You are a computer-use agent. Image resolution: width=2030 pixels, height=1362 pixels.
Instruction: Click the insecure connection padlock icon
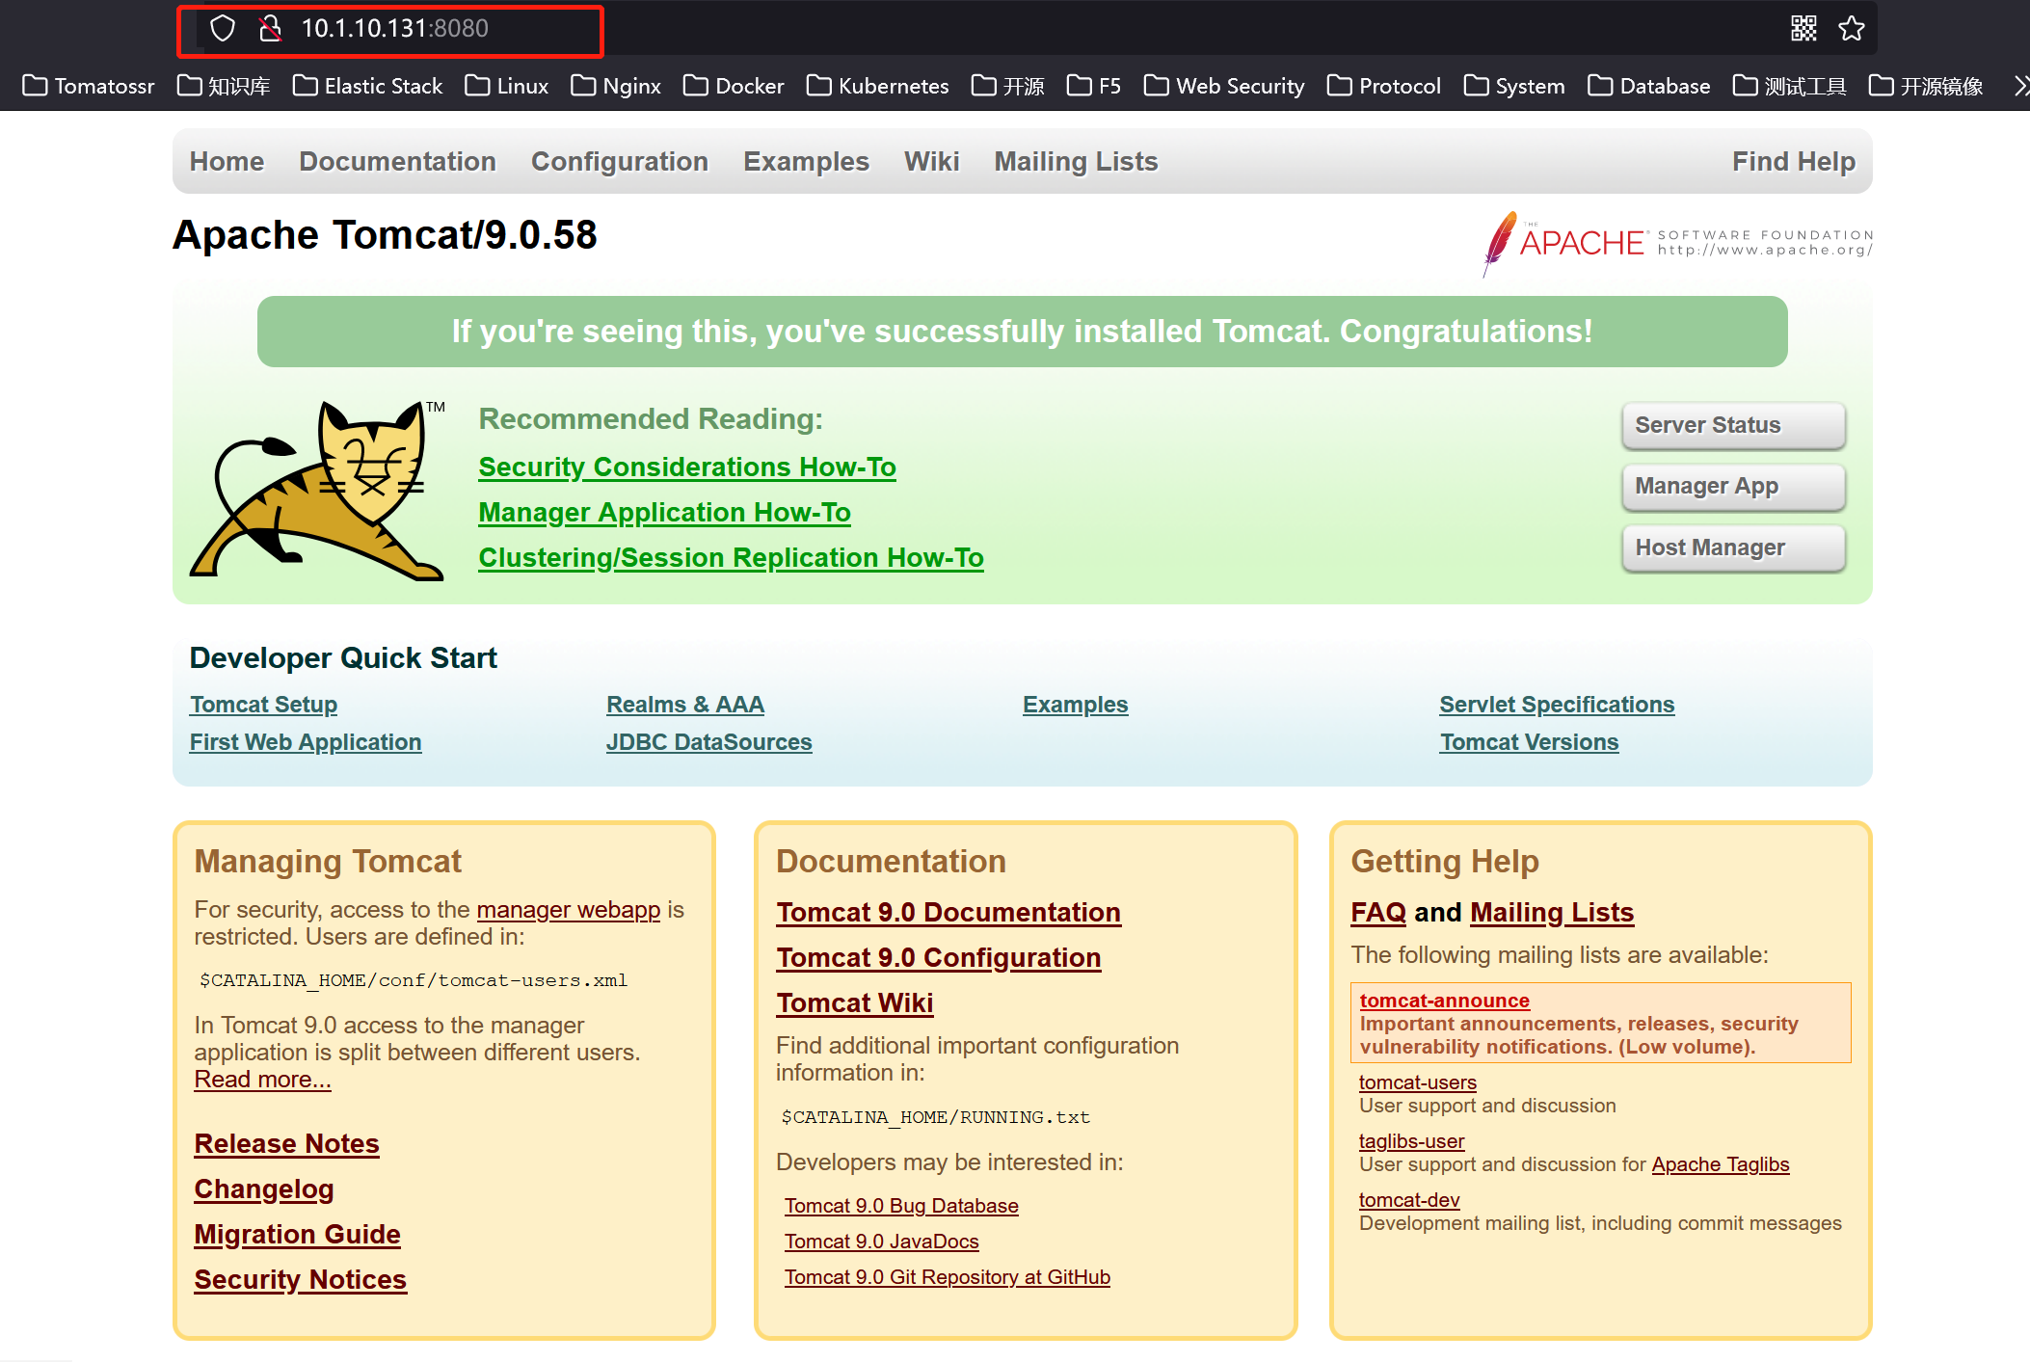click(271, 29)
